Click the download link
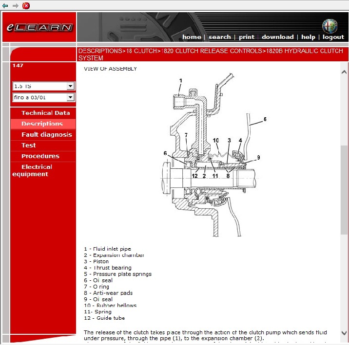Viewport: 349px width, 345px height. click(x=277, y=37)
